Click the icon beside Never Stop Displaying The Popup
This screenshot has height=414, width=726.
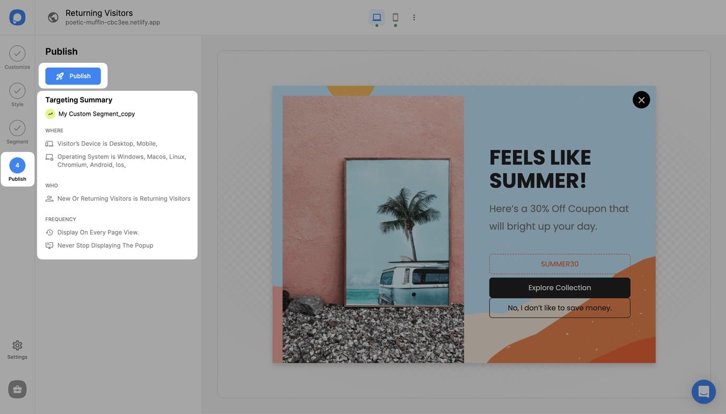49,246
